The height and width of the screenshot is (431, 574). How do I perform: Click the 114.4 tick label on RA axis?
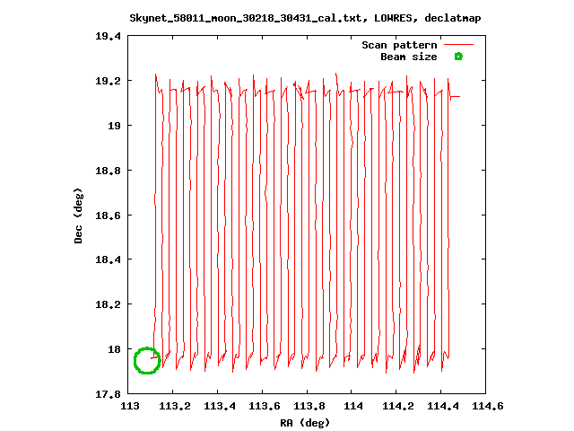pyautogui.click(x=443, y=406)
